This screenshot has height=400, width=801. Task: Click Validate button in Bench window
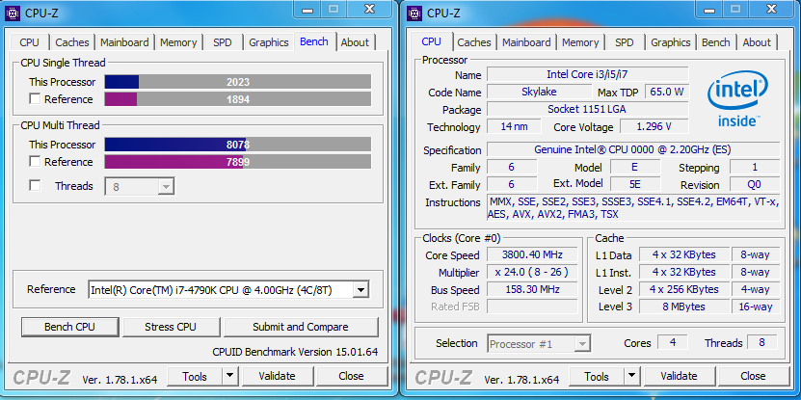[277, 377]
